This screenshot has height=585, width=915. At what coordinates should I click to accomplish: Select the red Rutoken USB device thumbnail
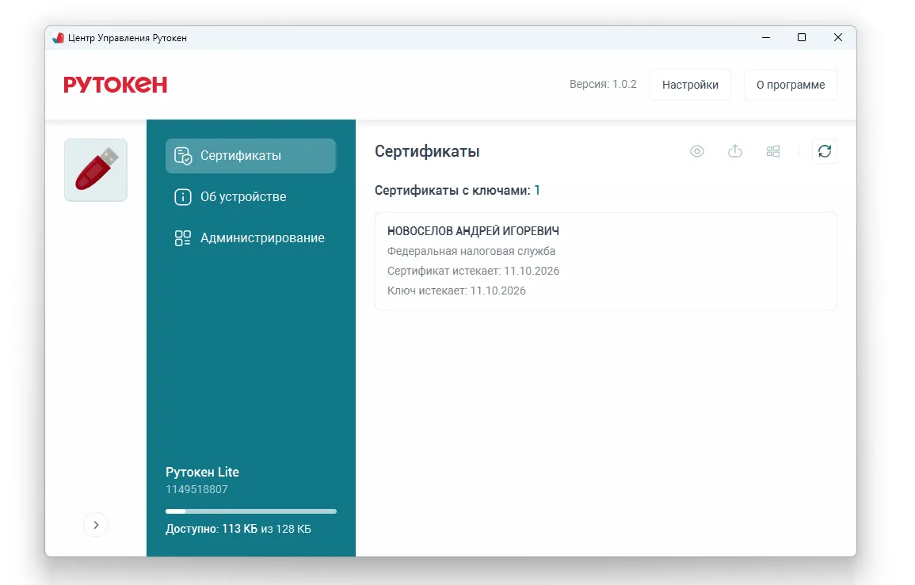[x=96, y=169]
